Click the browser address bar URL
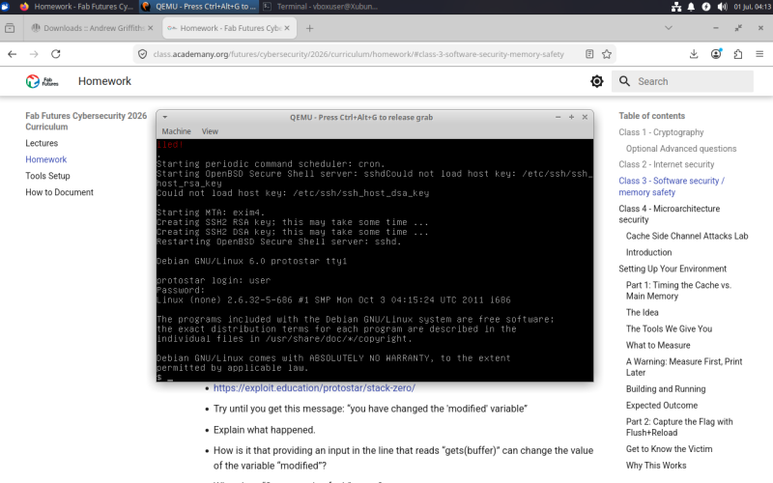The width and height of the screenshot is (773, 483). click(x=358, y=54)
